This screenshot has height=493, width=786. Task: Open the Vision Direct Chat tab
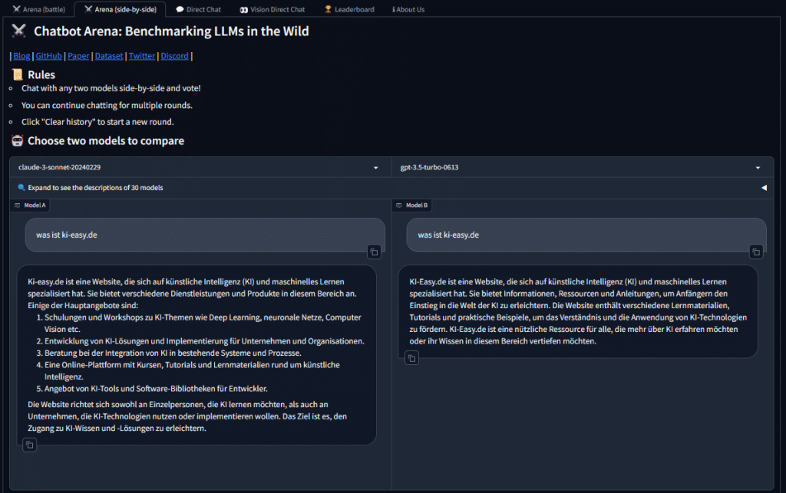(272, 9)
